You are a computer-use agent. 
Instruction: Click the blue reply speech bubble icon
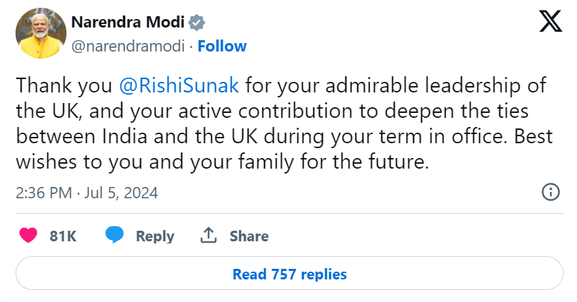click(115, 236)
